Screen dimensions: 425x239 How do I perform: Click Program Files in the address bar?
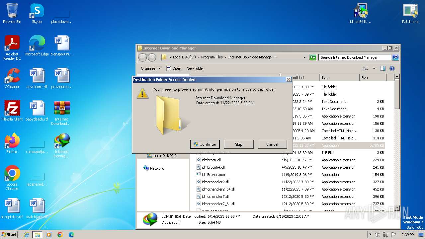click(212, 57)
